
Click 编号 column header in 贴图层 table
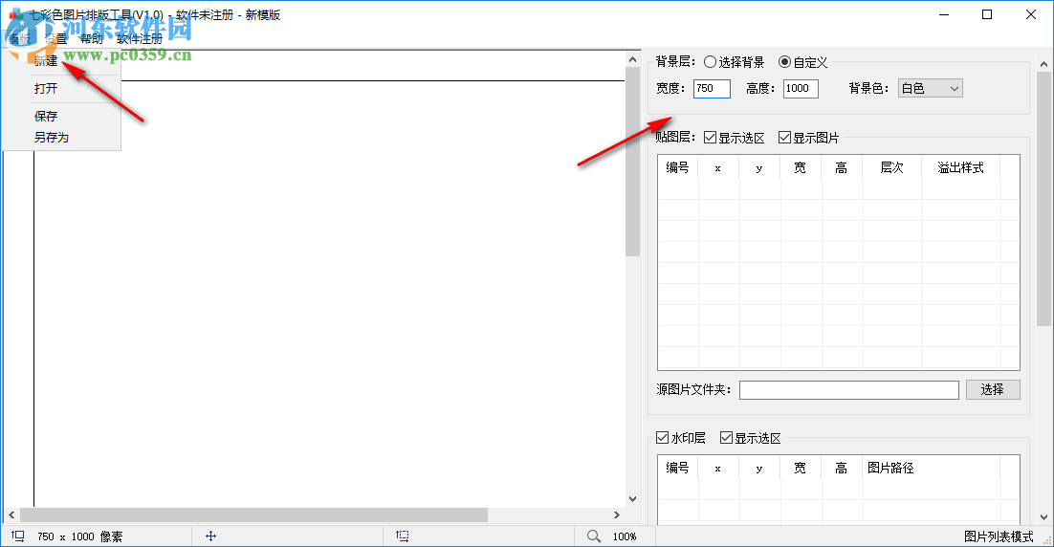(x=677, y=167)
